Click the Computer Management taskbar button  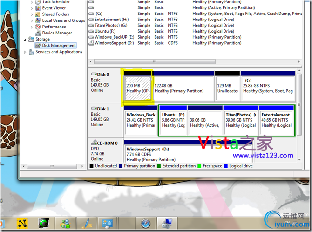point(167,223)
